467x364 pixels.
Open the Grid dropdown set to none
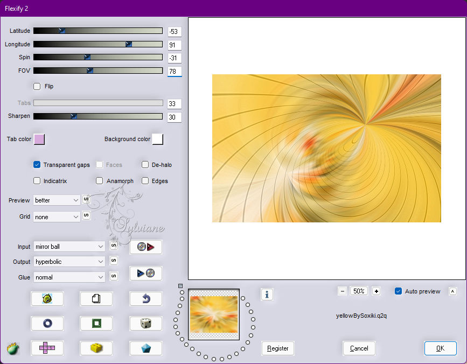(x=57, y=217)
